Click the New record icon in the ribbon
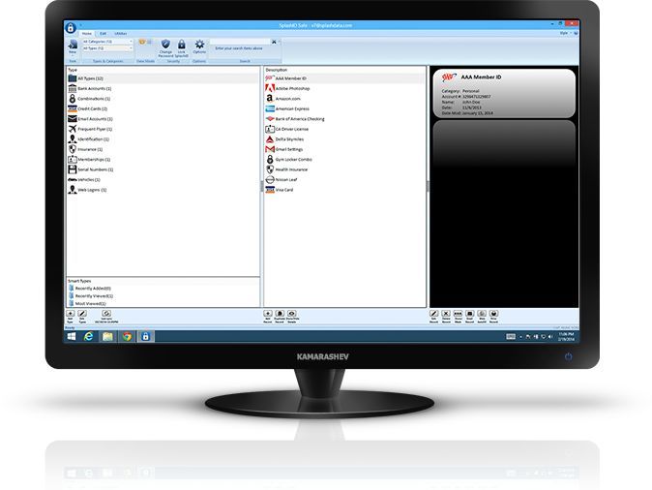 tap(73, 44)
